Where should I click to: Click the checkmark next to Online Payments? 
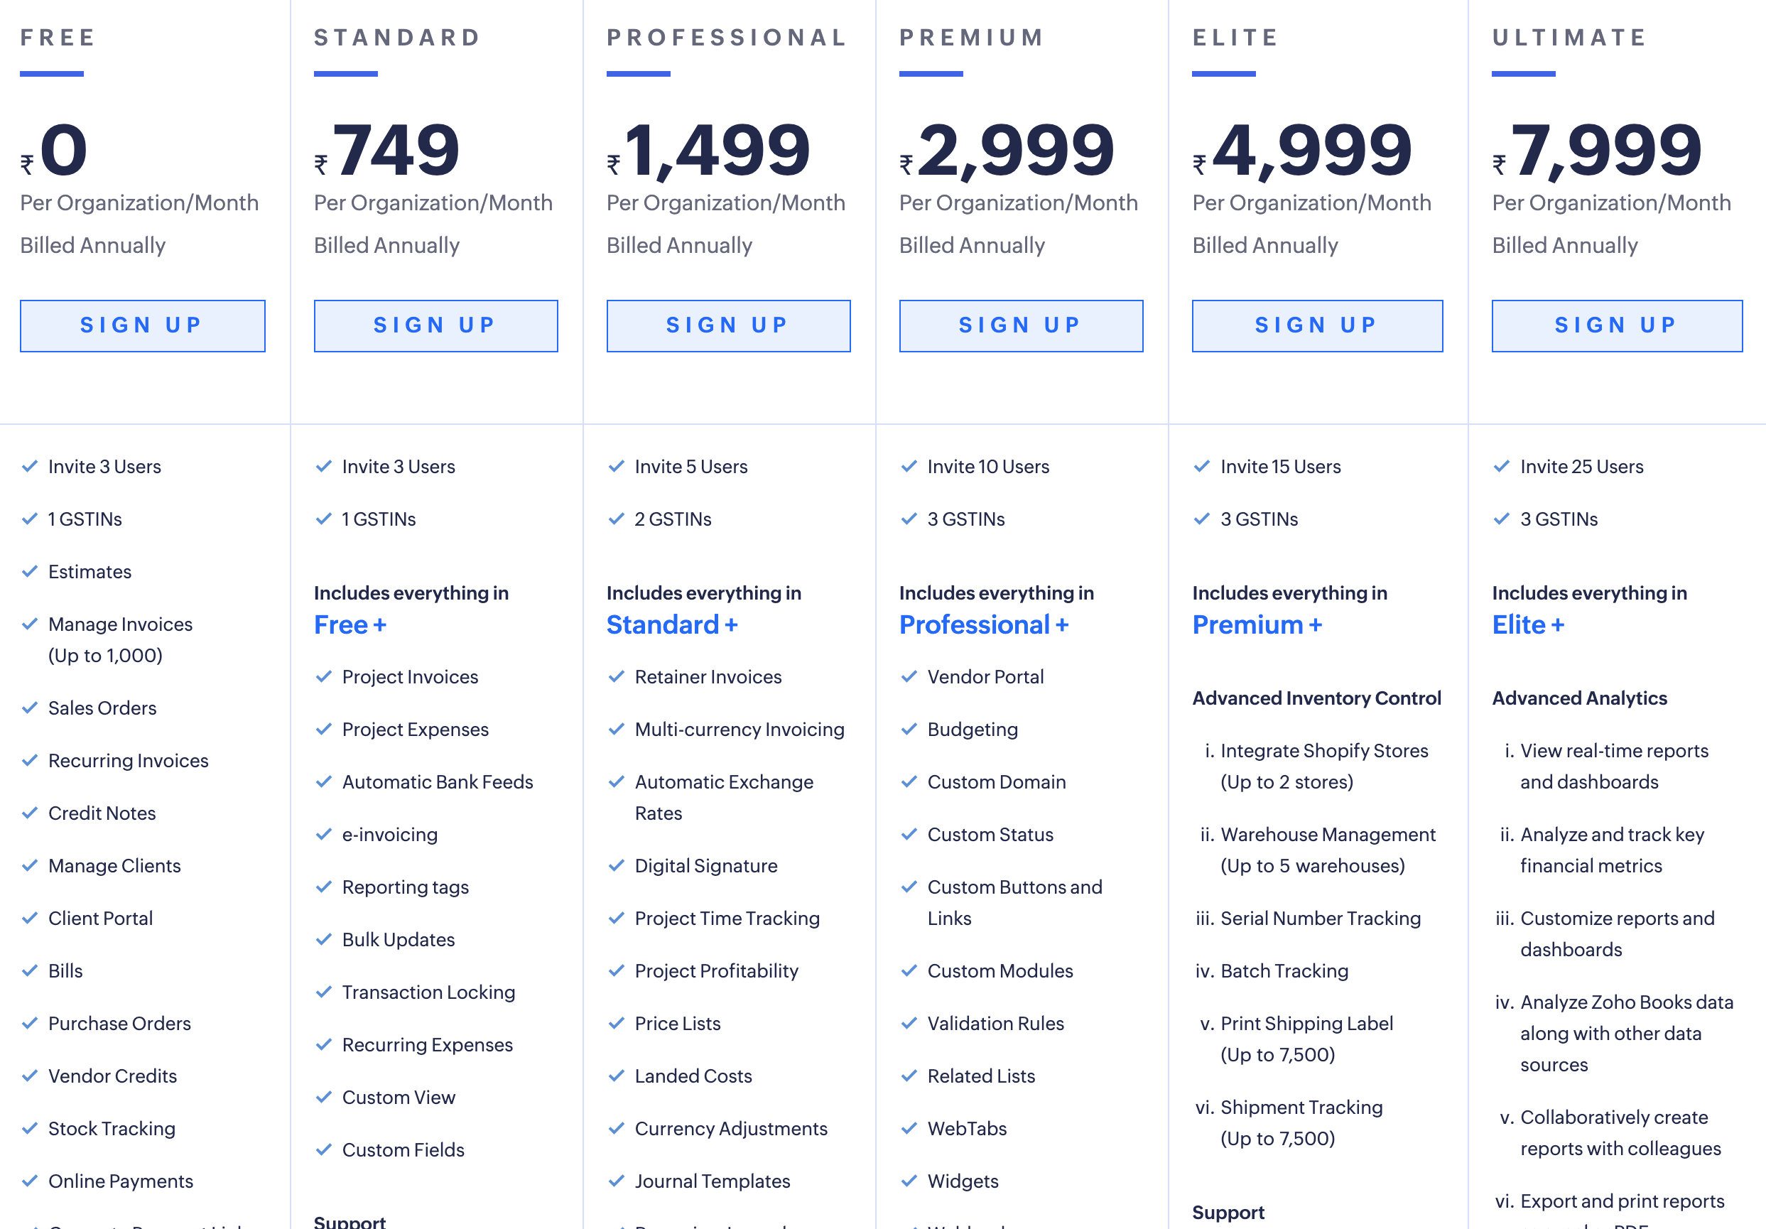coord(29,1181)
